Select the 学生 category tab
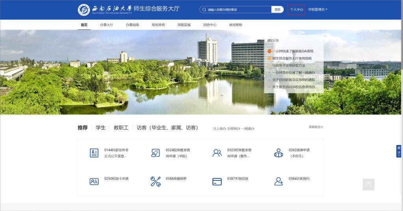 [x=100, y=128]
